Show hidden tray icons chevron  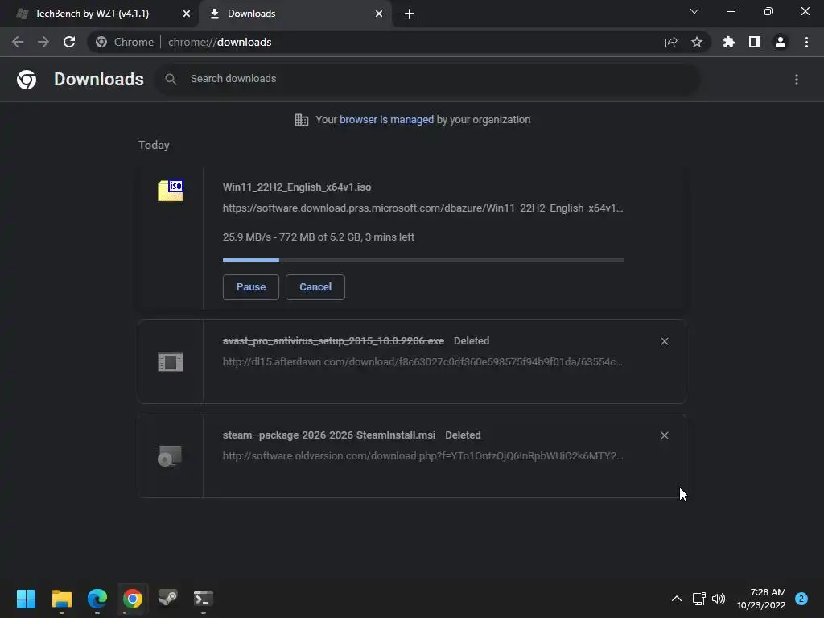click(x=677, y=599)
